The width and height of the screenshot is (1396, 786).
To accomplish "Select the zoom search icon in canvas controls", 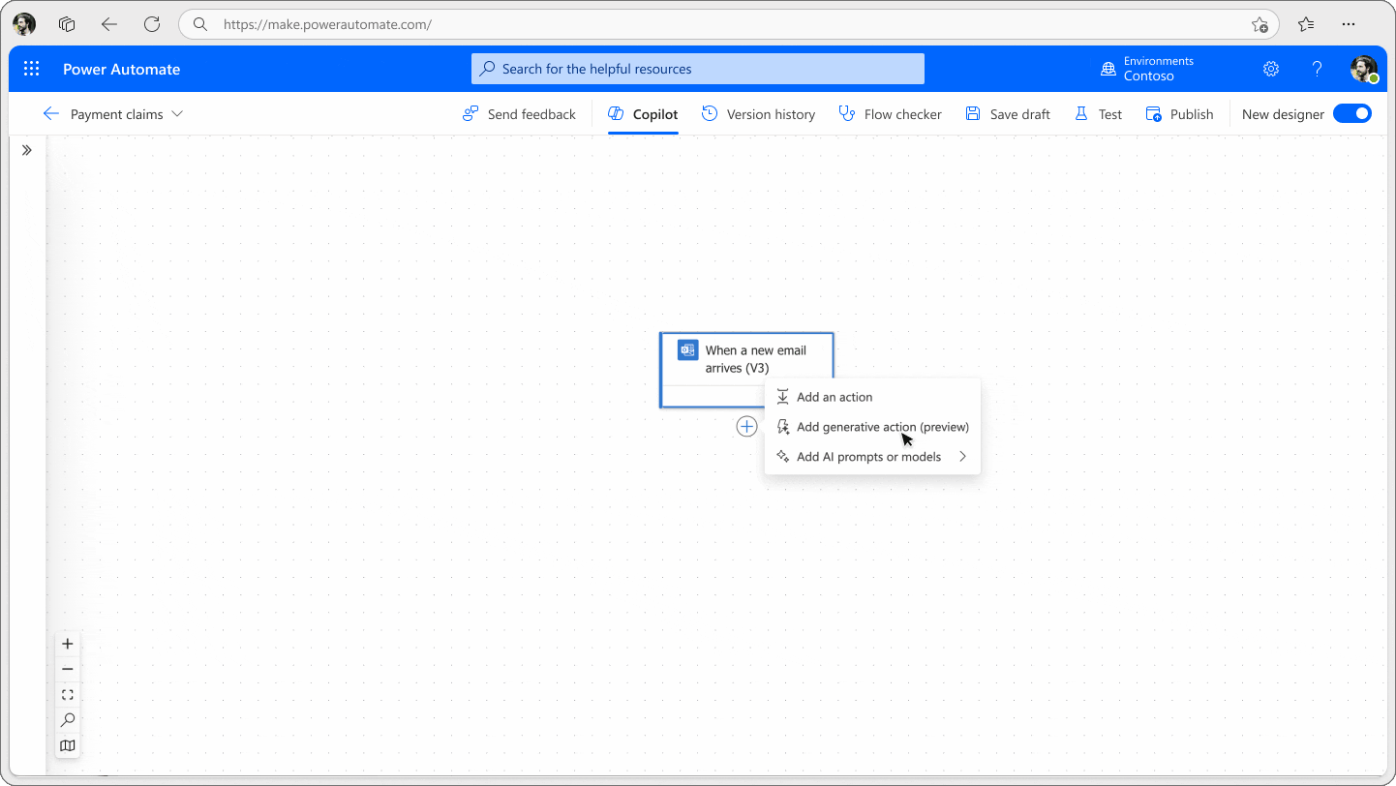I will click(68, 719).
